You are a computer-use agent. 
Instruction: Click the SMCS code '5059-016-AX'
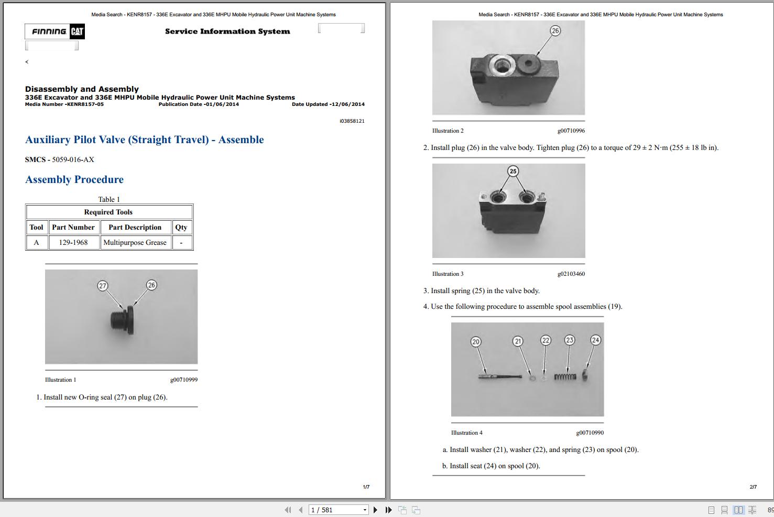[x=73, y=159]
